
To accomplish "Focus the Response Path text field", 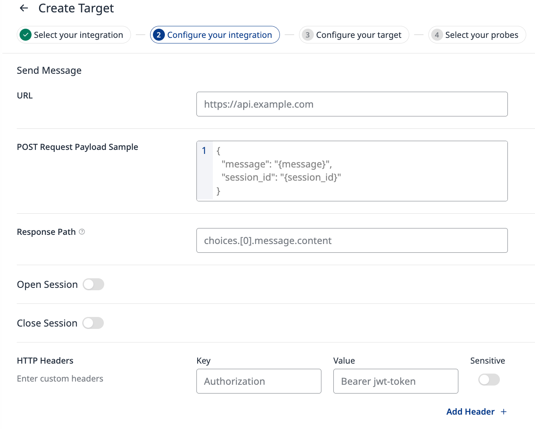I will [x=352, y=240].
